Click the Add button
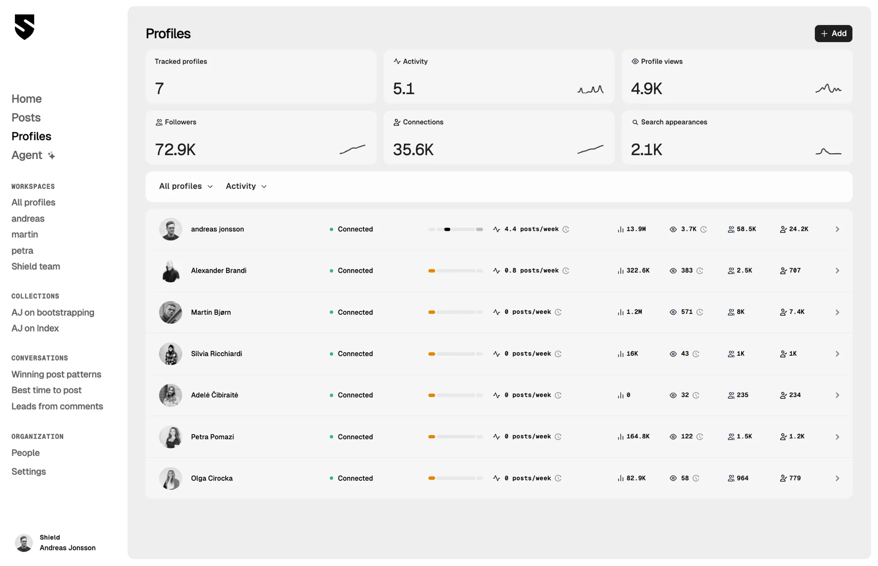The height and width of the screenshot is (566, 878). (x=833, y=33)
